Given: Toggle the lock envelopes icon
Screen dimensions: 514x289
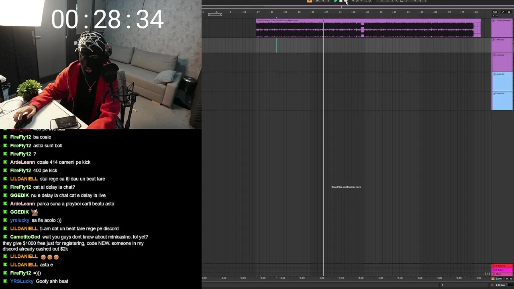Looking at the screenshot, I should pos(509,12).
